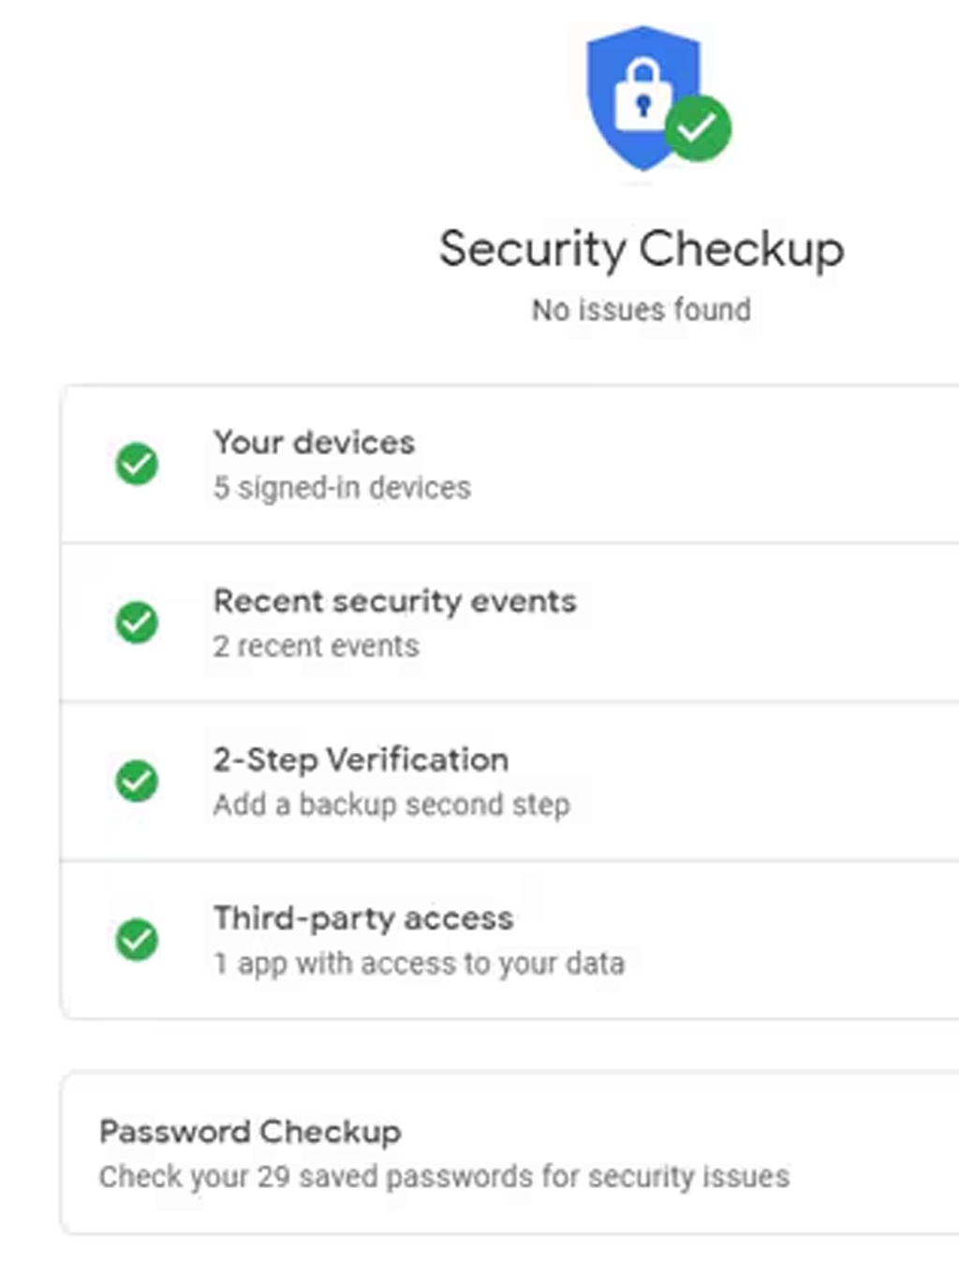This screenshot has height=1278, width=959.
Task: Click "Check your 29 saved passwords" text
Action: [444, 1176]
